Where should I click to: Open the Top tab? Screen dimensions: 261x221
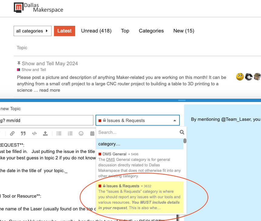(125, 31)
